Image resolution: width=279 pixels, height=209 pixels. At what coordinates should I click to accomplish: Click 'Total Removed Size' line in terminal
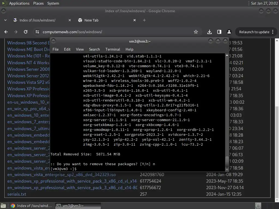(85, 154)
